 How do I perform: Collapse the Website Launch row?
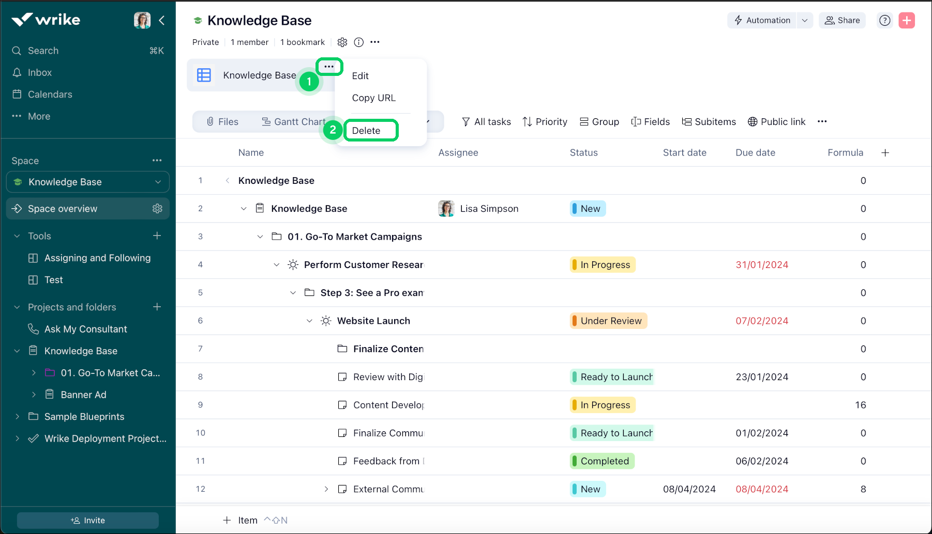[x=309, y=321]
